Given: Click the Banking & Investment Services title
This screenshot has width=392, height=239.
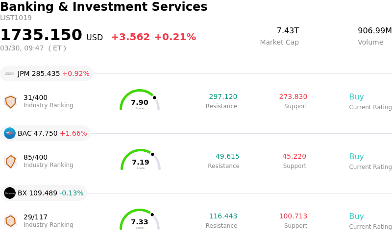Looking at the screenshot, I should click(103, 7).
